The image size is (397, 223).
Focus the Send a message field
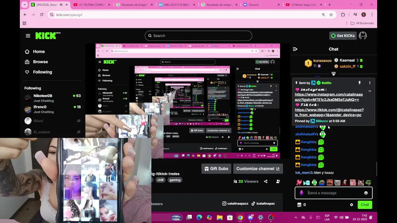pos(333,193)
